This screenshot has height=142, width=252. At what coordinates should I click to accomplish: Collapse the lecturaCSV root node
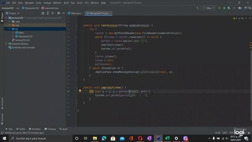tap(6, 18)
